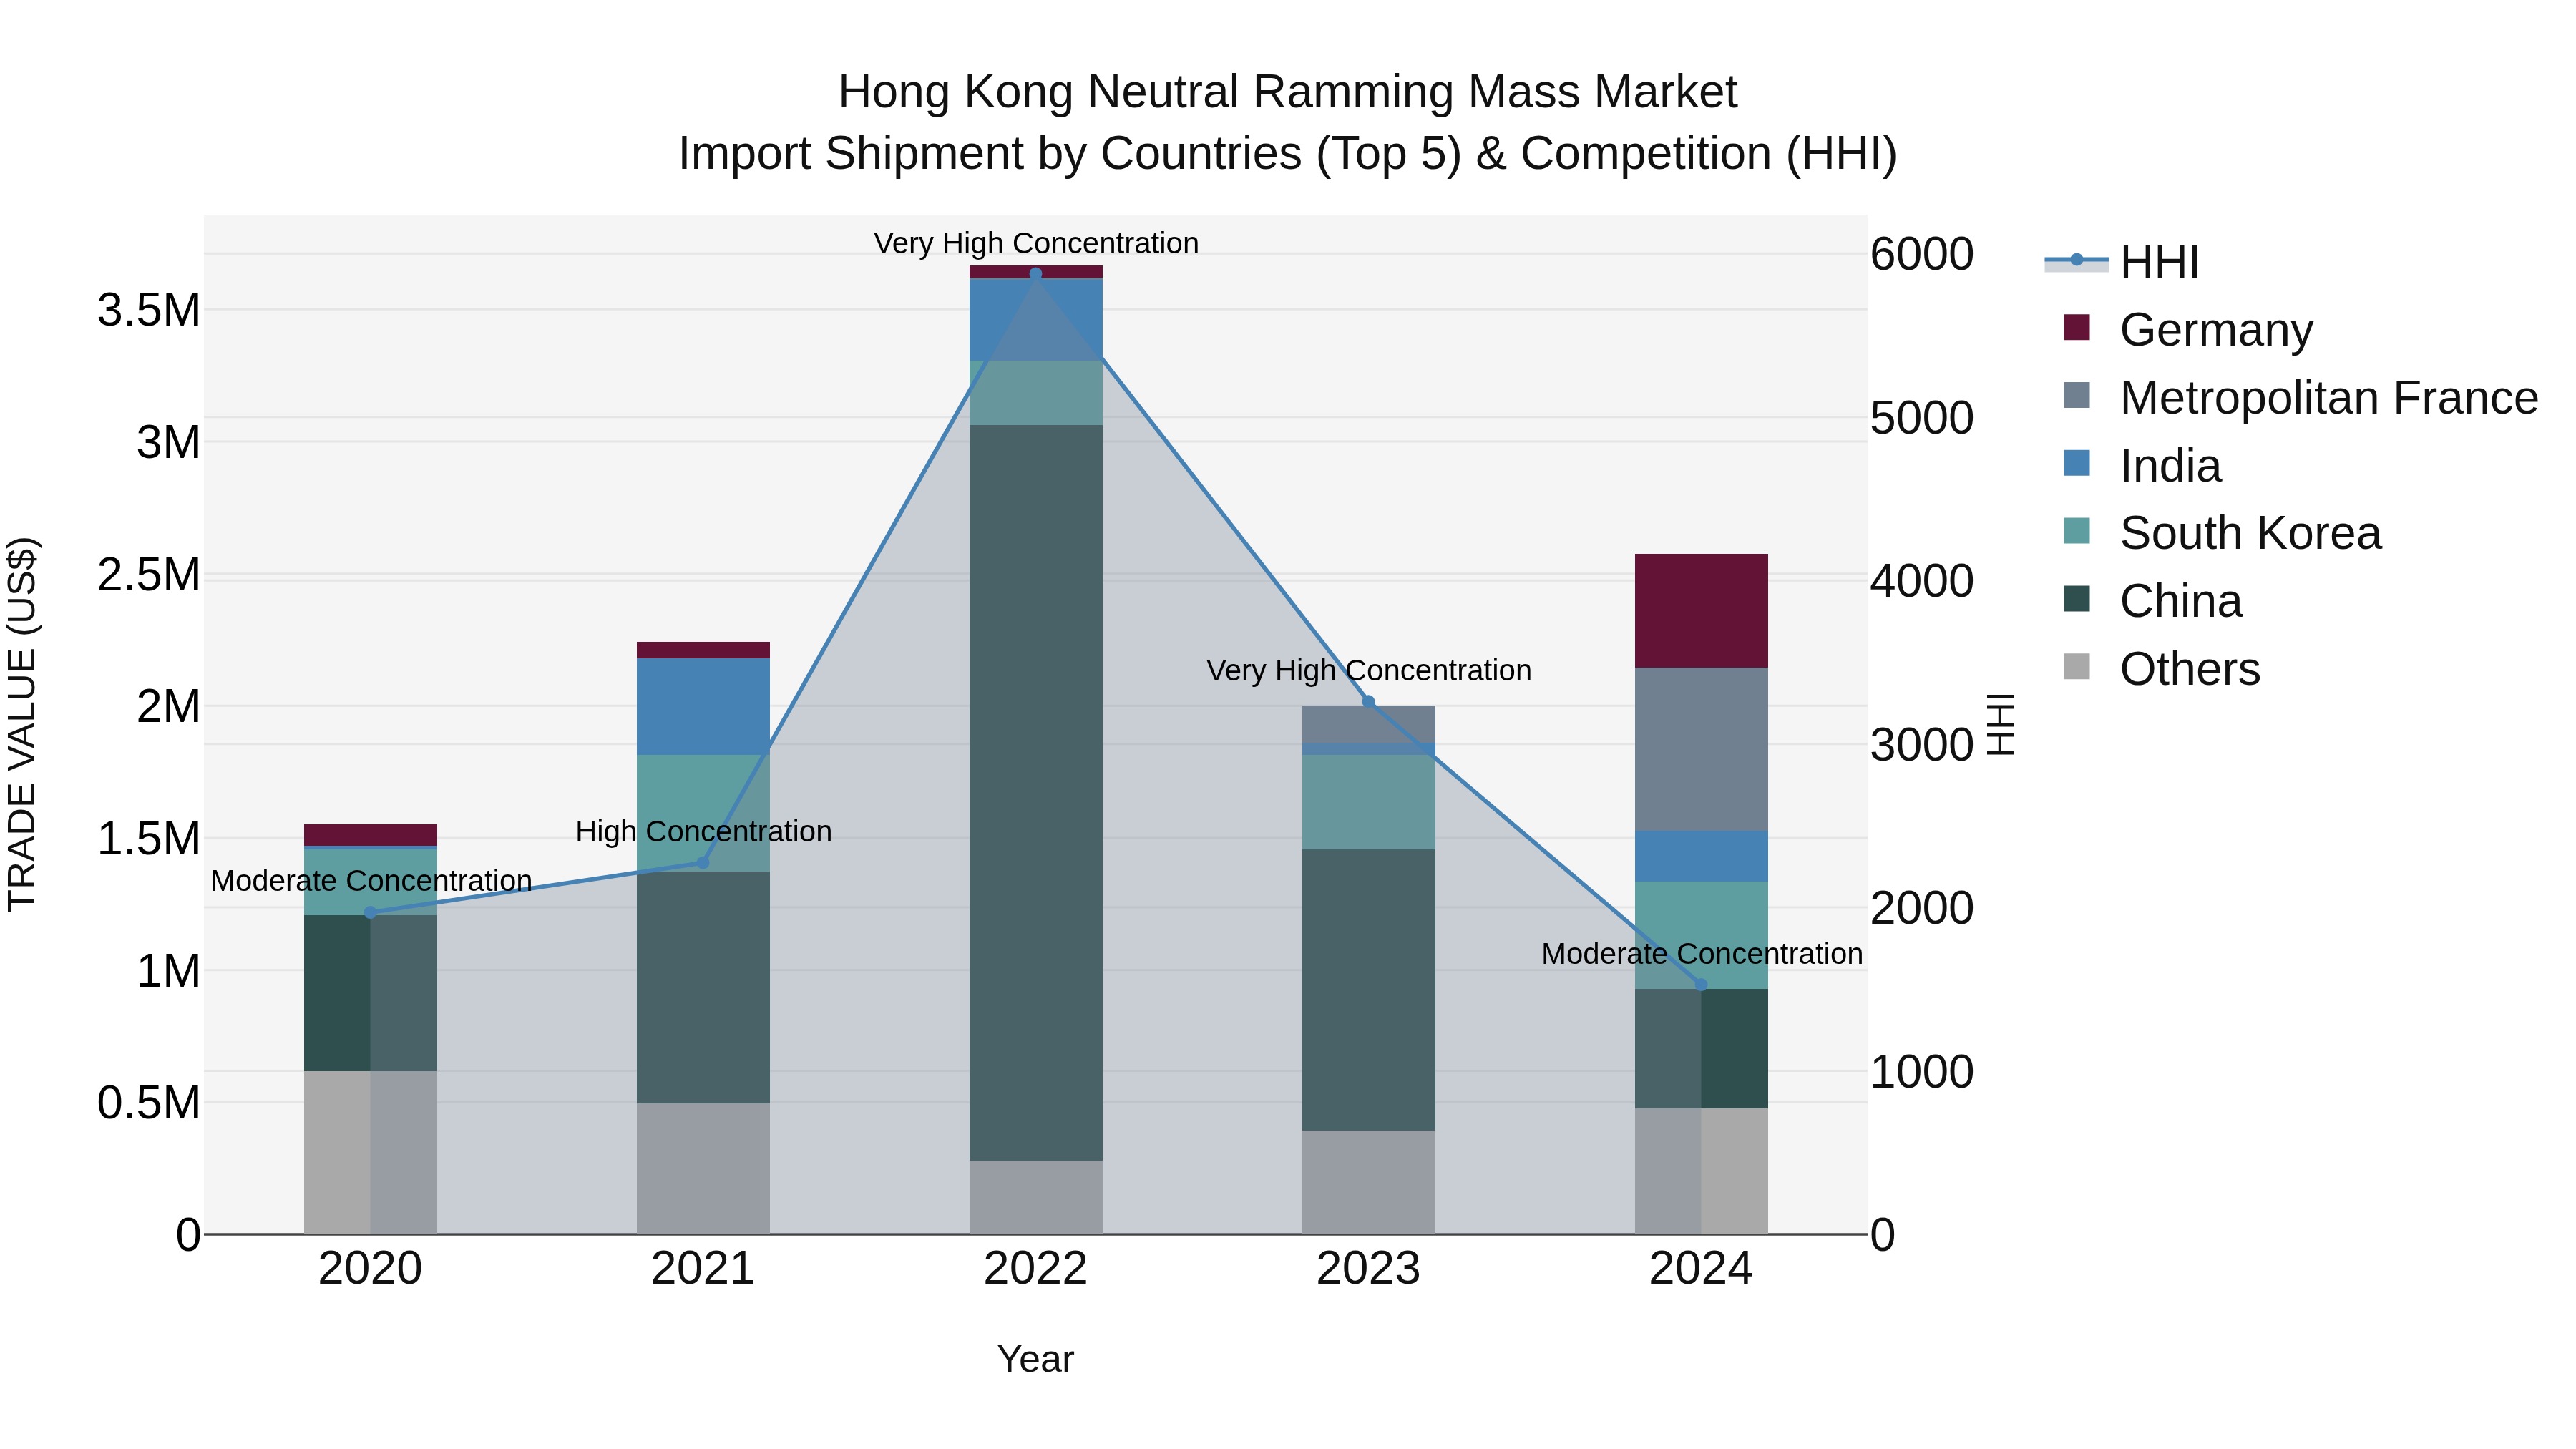Screen dimensions: 2576x1449
Task: Click the Metropolitan France gray-blue swatch
Action: coord(2077,395)
